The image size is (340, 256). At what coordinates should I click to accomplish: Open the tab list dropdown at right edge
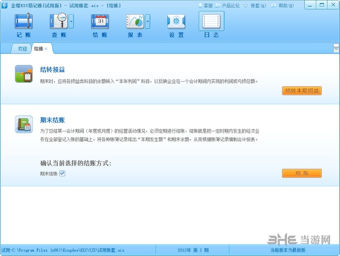(336, 48)
